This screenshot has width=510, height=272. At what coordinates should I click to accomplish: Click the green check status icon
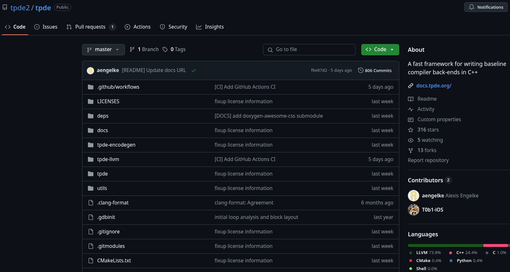point(194,70)
